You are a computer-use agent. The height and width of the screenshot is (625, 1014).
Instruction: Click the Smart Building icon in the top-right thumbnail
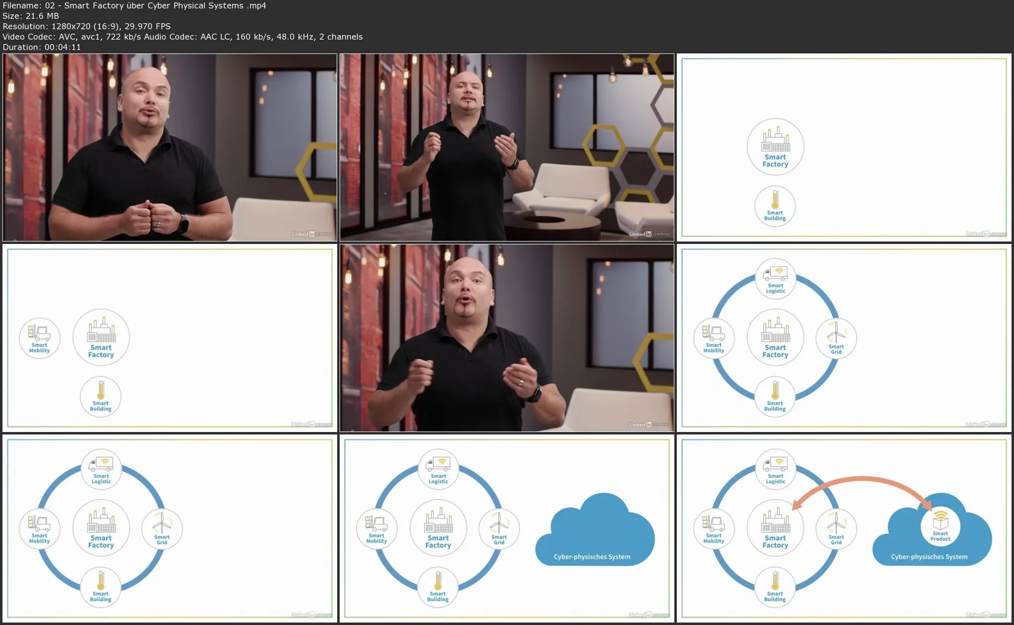click(x=775, y=206)
